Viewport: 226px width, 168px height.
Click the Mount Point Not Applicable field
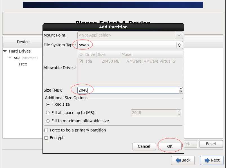126,35
